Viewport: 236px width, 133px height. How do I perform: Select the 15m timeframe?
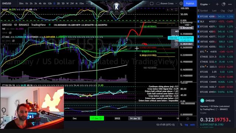point(81,3)
